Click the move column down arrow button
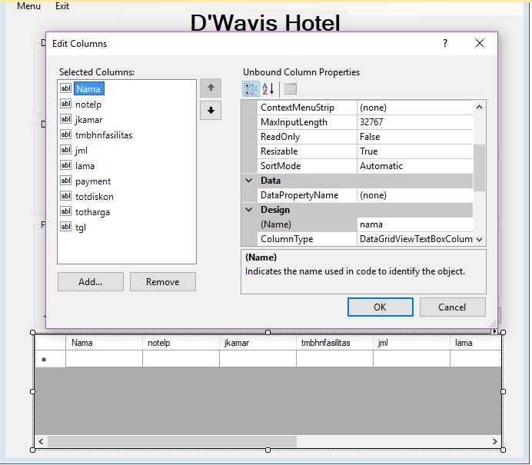Viewport: 532px width, 465px height. (x=211, y=110)
